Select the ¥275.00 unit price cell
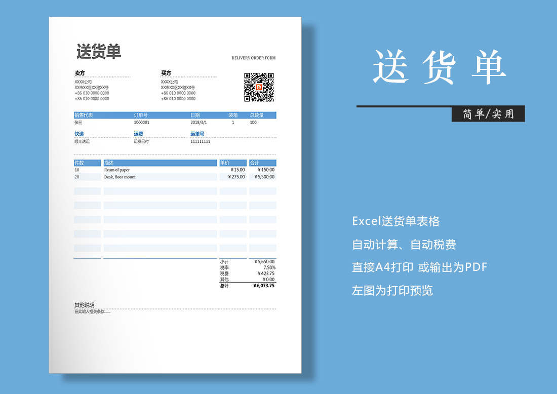557x394 pixels. pos(236,177)
